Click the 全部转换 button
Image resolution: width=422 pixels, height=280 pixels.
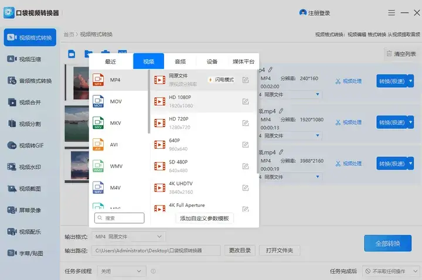(386, 244)
